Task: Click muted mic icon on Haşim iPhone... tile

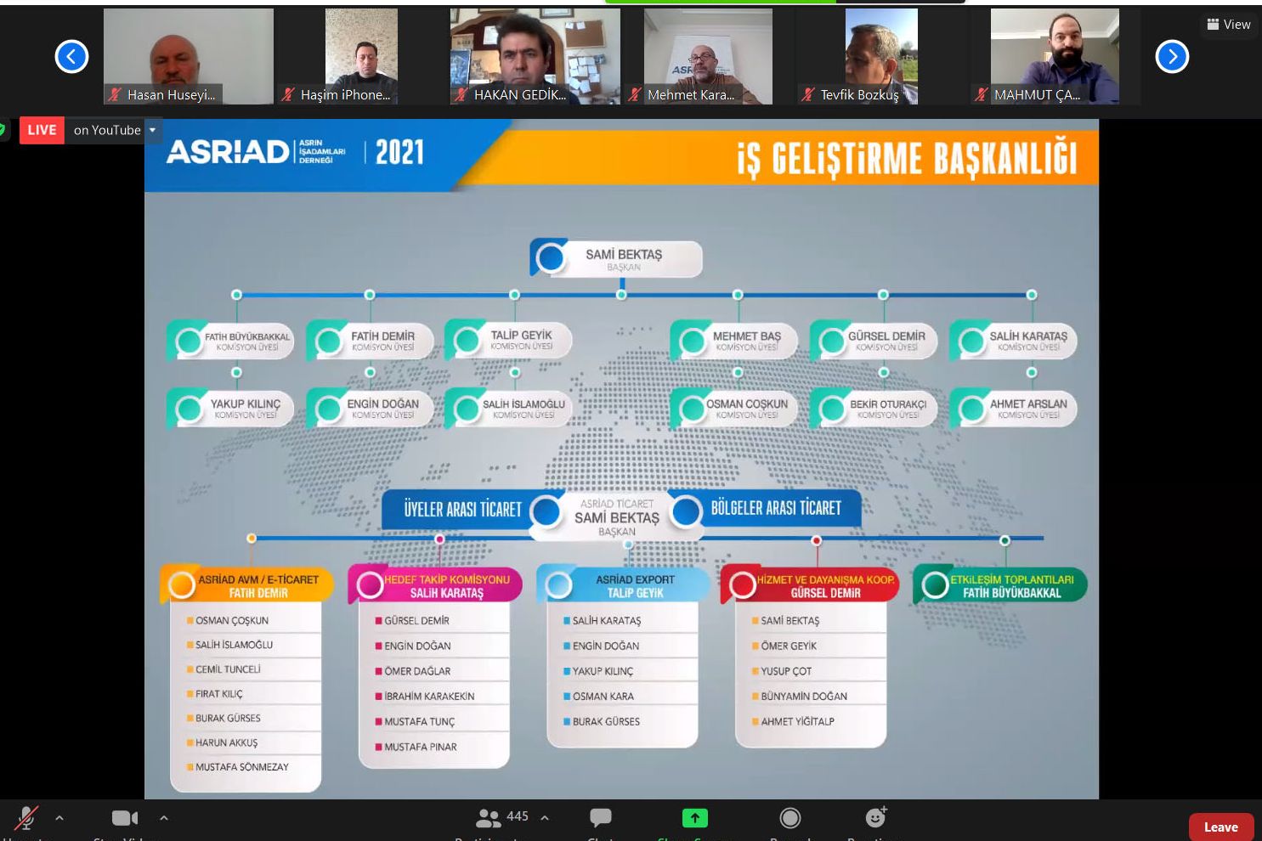Action: tap(288, 95)
